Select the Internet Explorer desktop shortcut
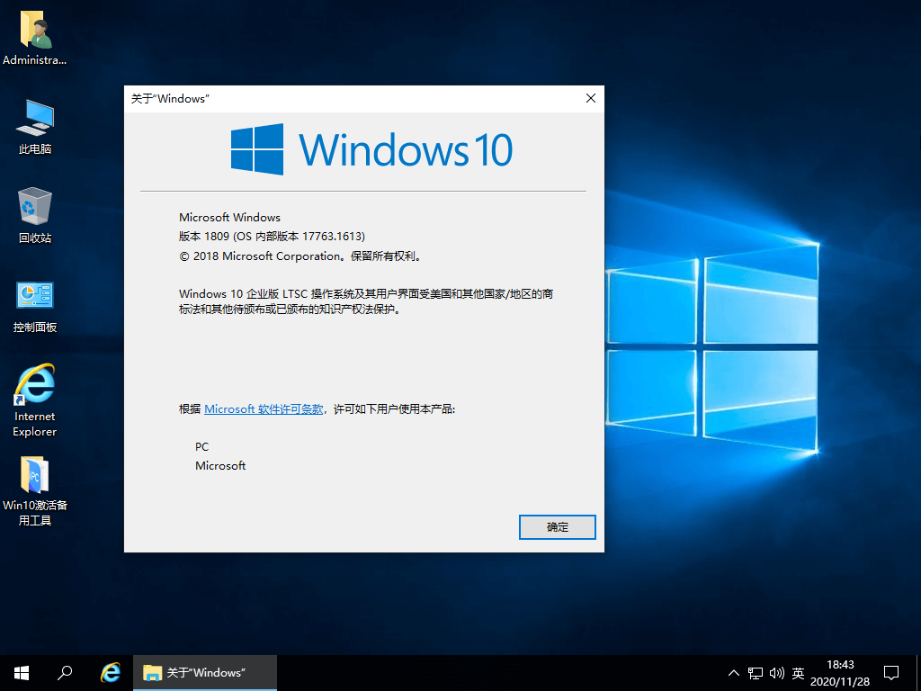 (35, 400)
